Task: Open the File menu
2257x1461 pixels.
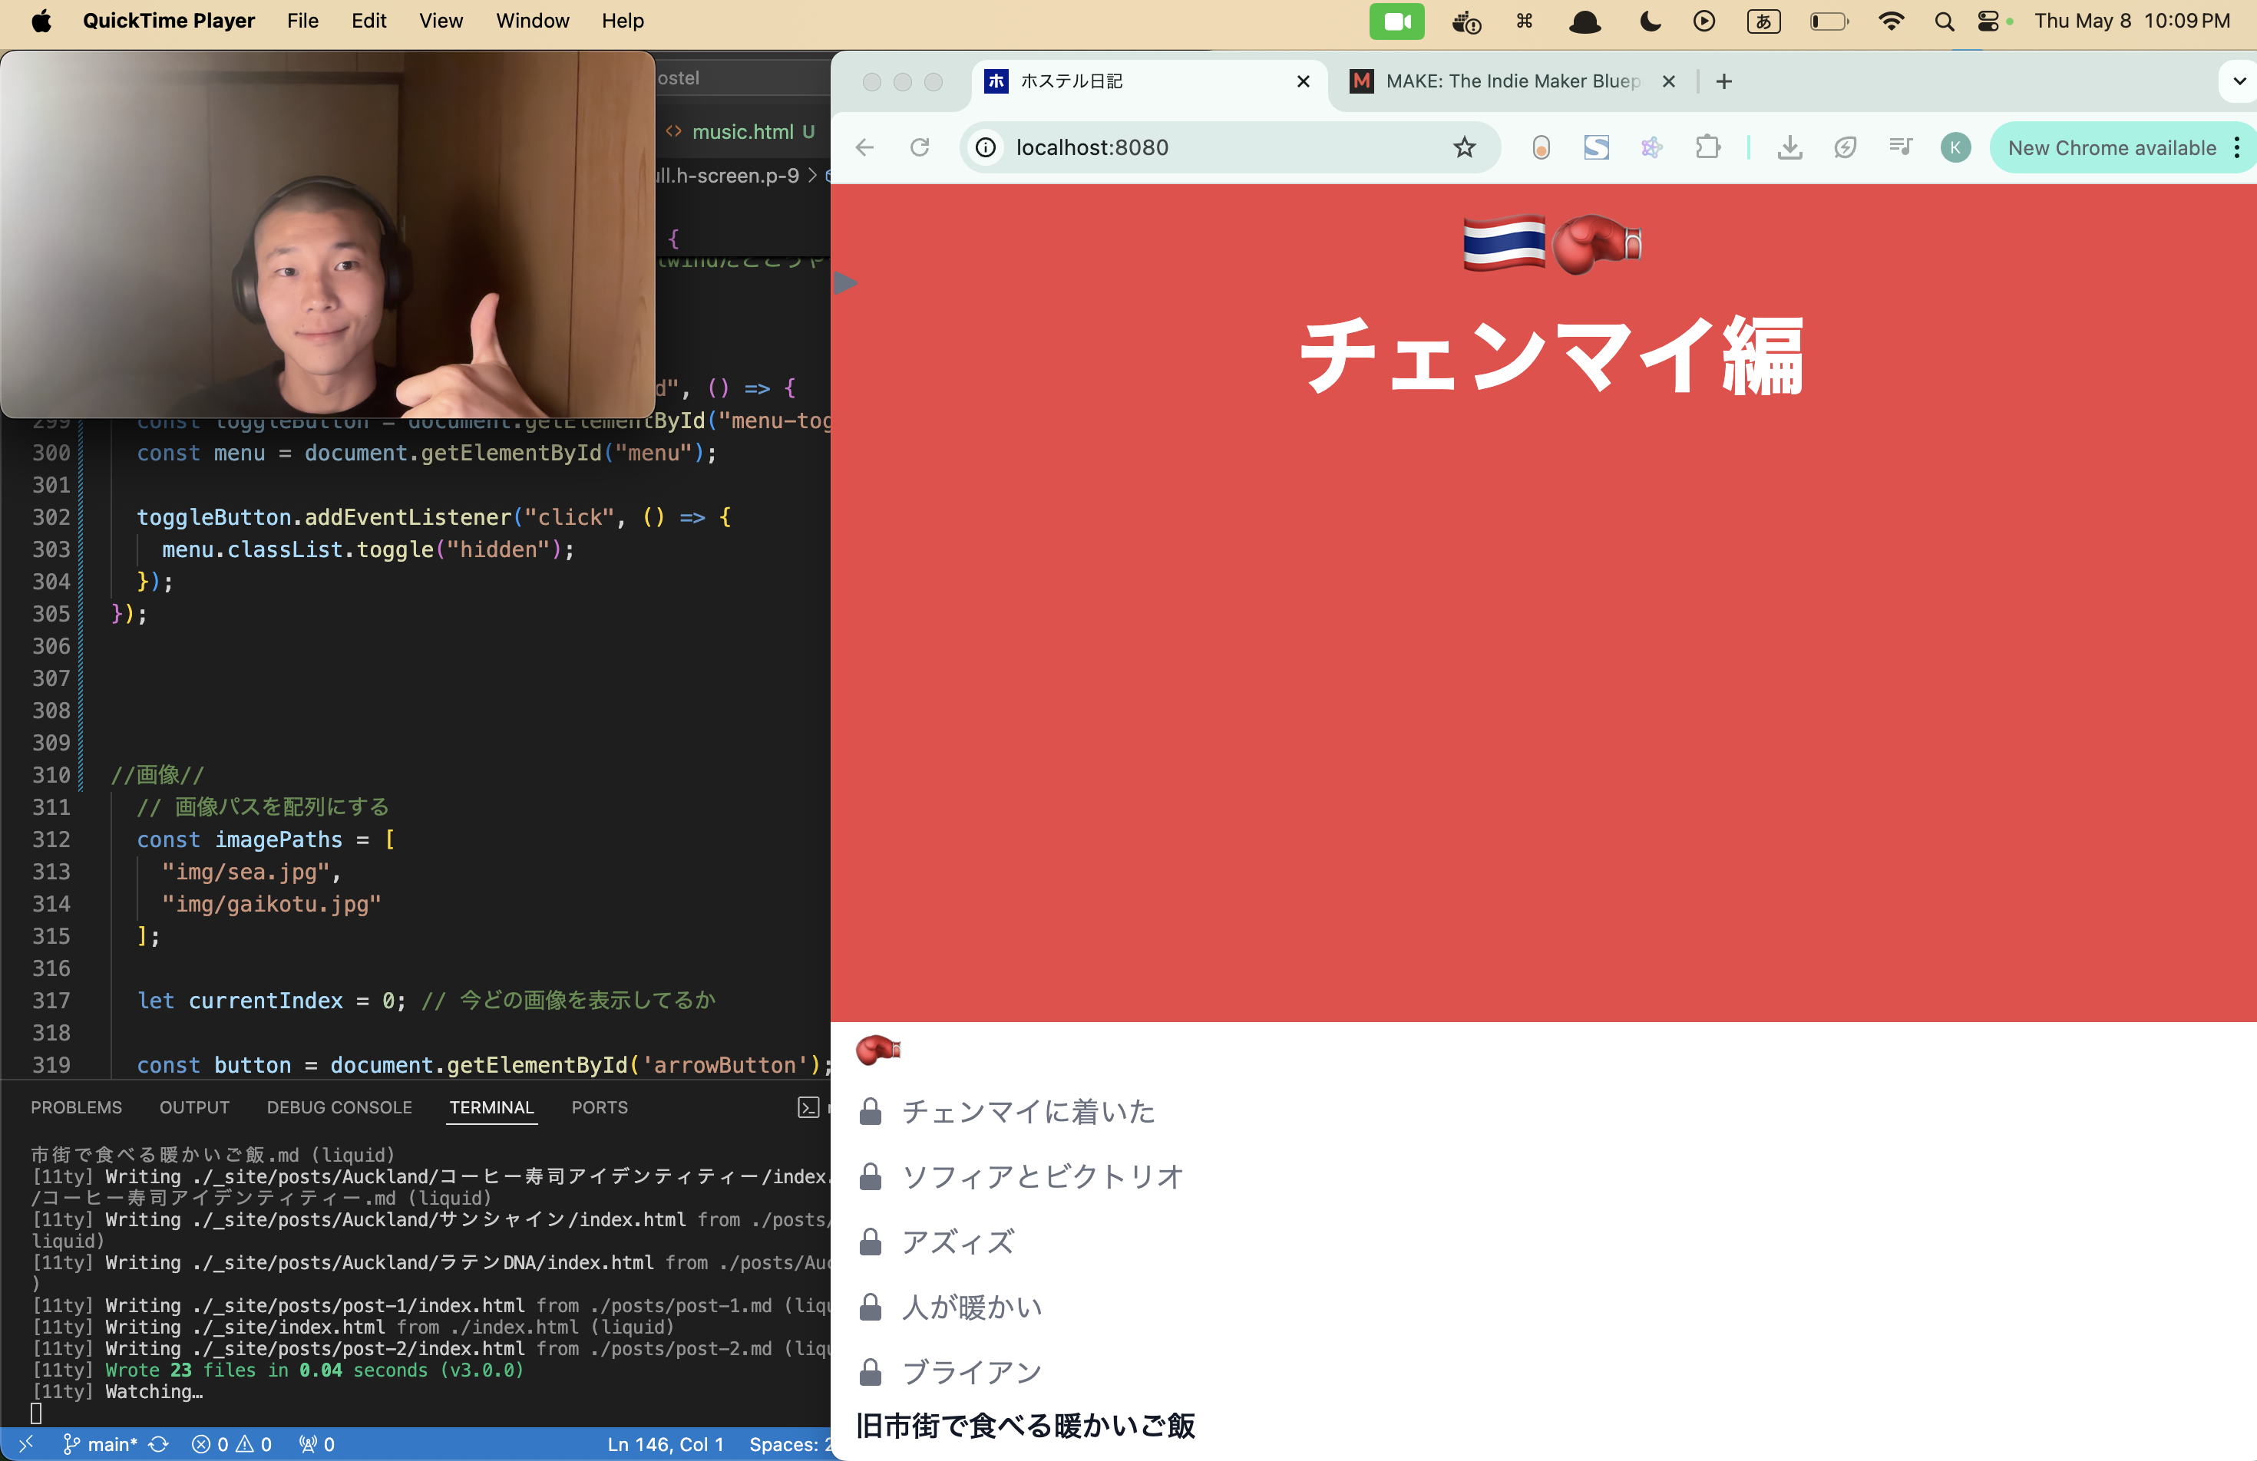Action: point(302,21)
